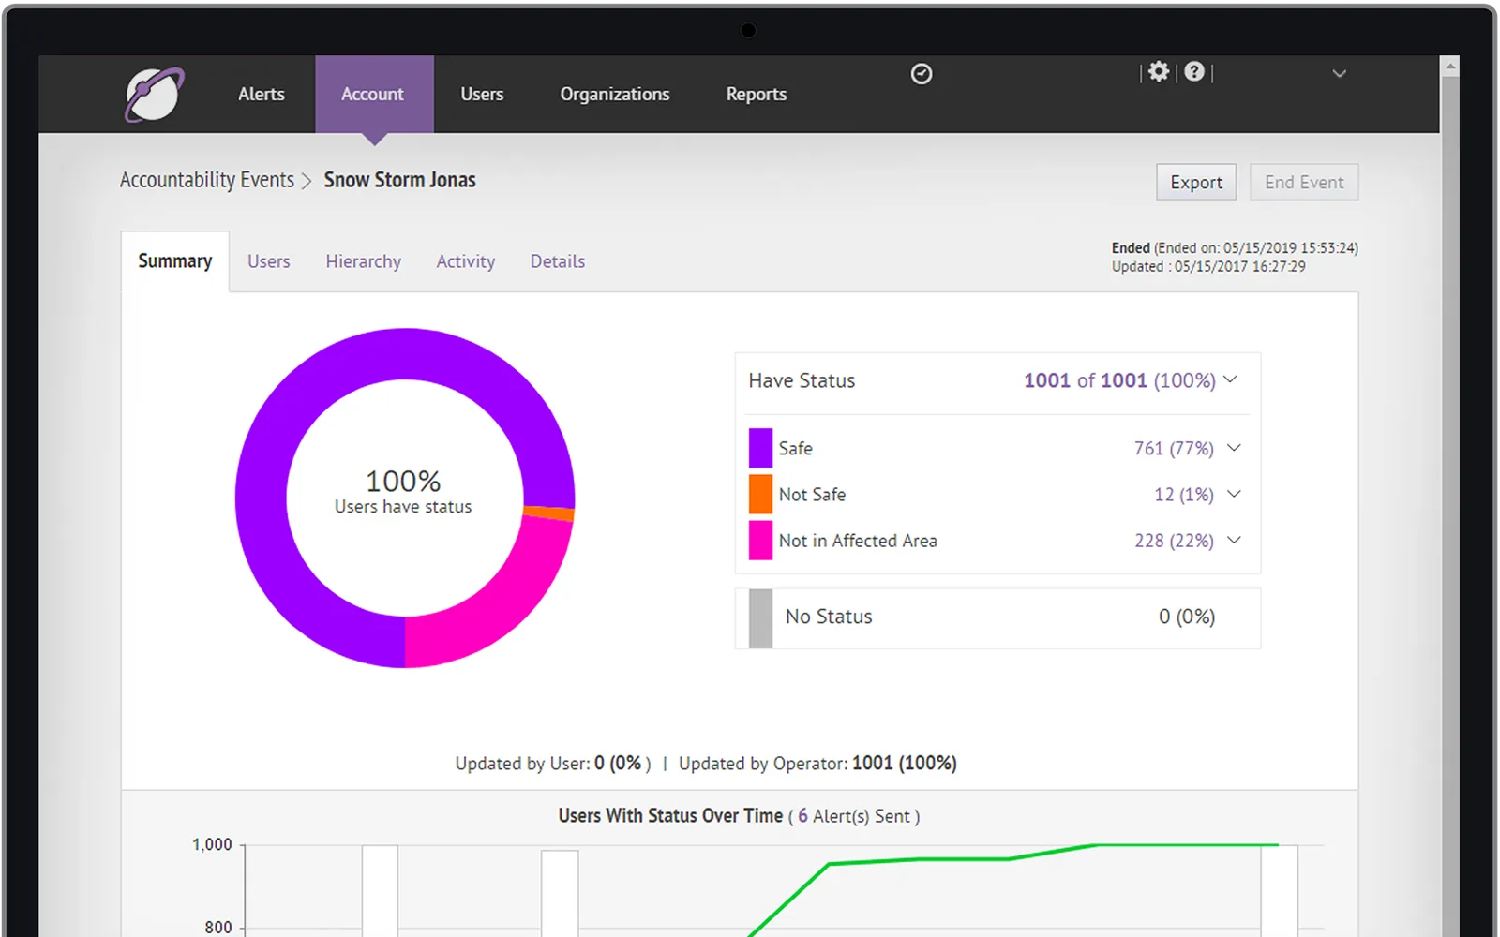Open help via the question mark icon

[1194, 72]
